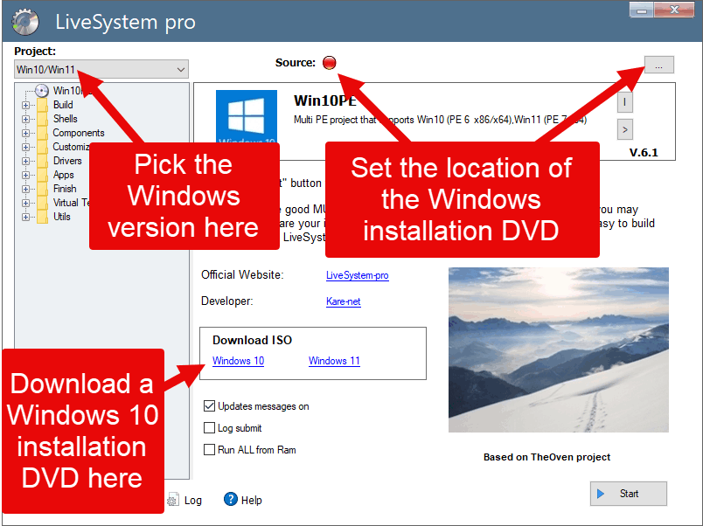This screenshot has height=526, width=703.
Task: Click the Win10PE disc icon in the tree
Action: tap(41, 91)
